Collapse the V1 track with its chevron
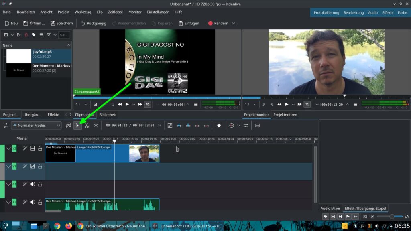This screenshot has height=231, width=411. 8,166
